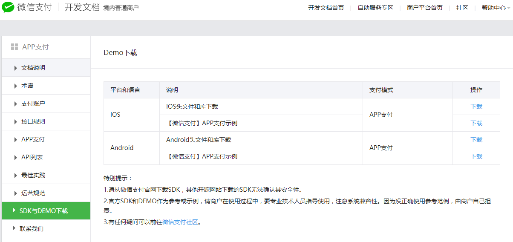This screenshot has width=513, height=242.
Task: Click the APP支付 payment mode cell for Android
Action: pos(408,148)
